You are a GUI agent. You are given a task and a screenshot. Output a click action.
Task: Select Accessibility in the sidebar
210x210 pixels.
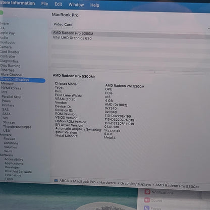click(14, 160)
